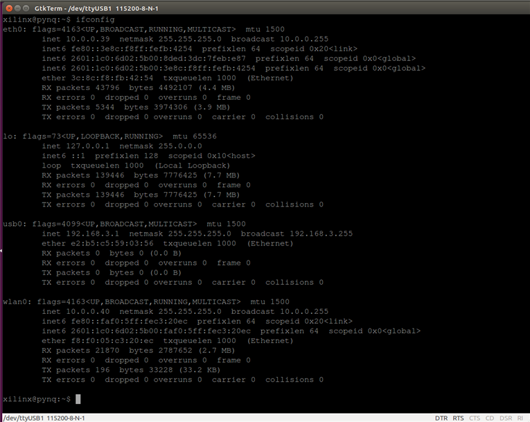The height and width of the screenshot is (422, 530).
Task: Select the link-local address fe80::3e8c:f8ff:fefb:4254
Action: (132, 49)
